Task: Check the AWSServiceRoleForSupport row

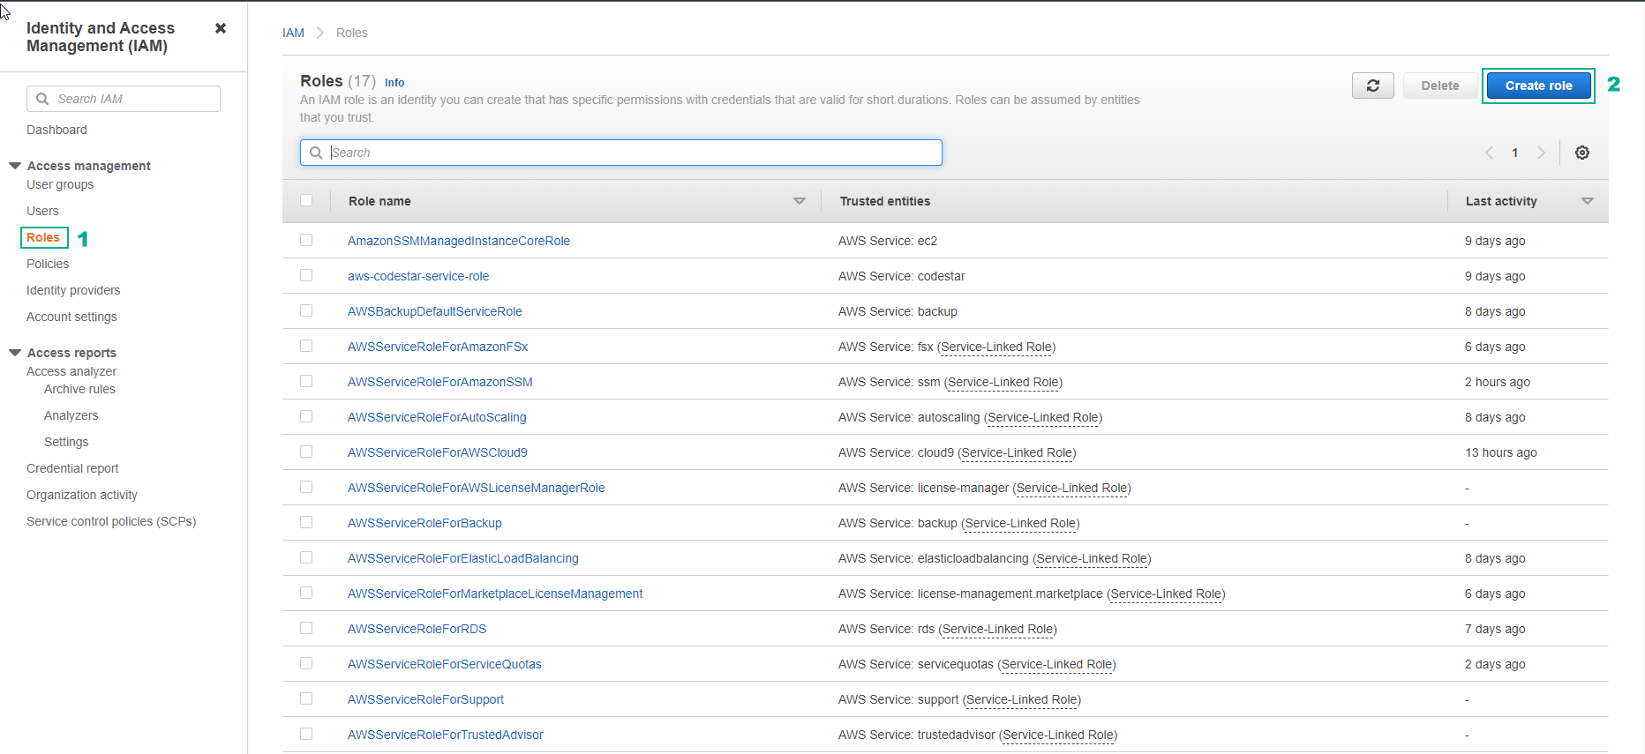Action: coord(306,698)
